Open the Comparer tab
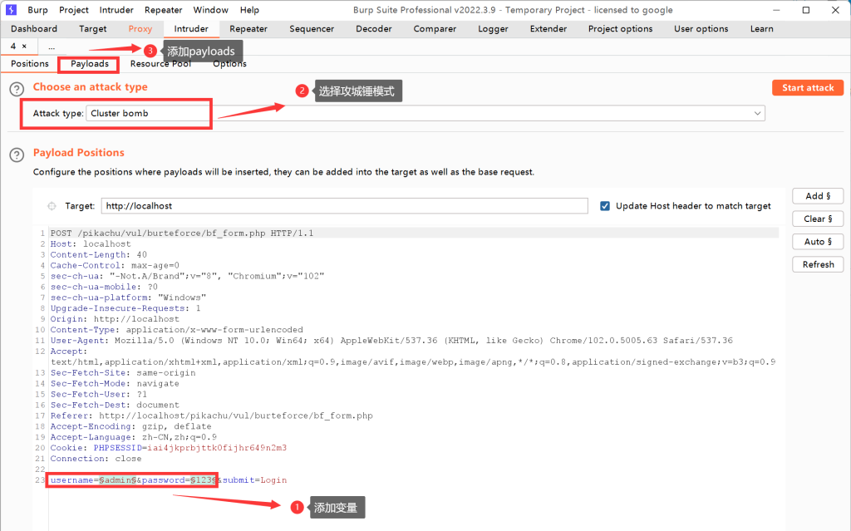This screenshot has height=531, width=851. (x=435, y=29)
